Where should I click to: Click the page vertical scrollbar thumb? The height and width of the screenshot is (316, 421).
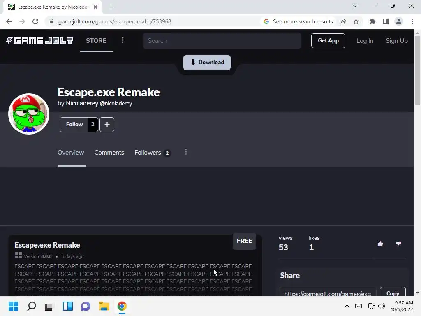pyautogui.click(x=417, y=70)
